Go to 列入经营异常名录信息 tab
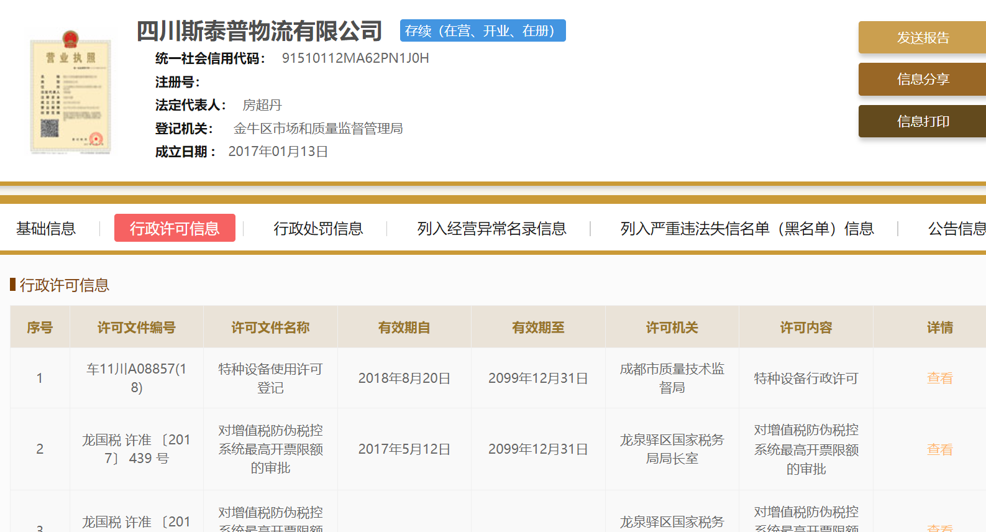The image size is (986, 532). [x=491, y=228]
